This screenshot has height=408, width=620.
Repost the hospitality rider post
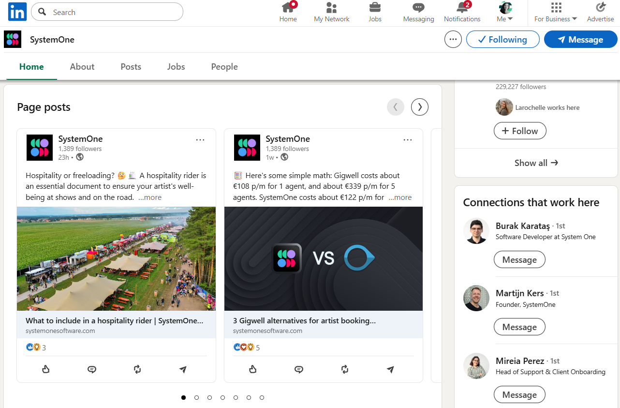pyautogui.click(x=137, y=369)
